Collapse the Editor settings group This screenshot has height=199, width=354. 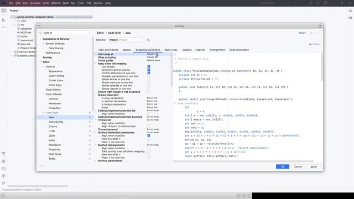click(40, 62)
